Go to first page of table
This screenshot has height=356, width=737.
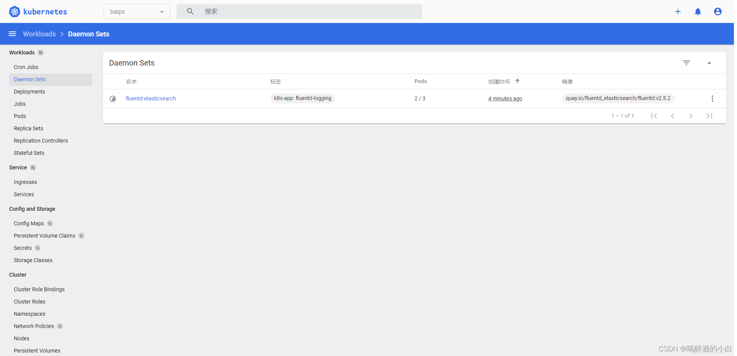pyautogui.click(x=654, y=116)
